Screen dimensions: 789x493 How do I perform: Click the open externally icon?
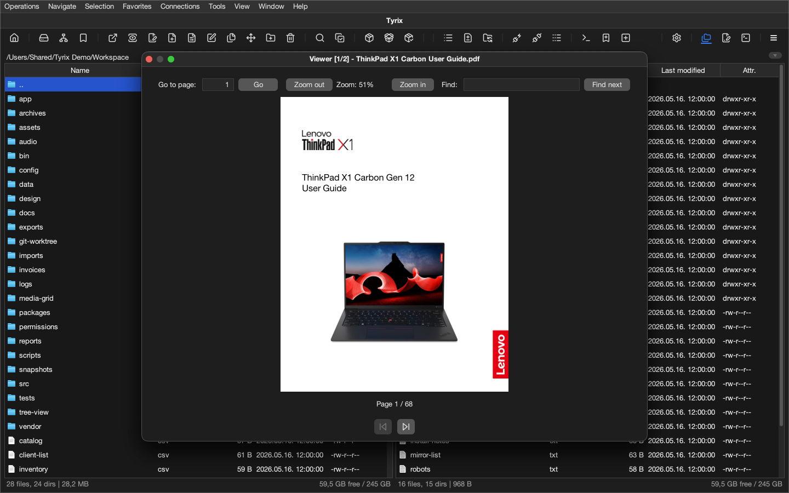point(113,38)
